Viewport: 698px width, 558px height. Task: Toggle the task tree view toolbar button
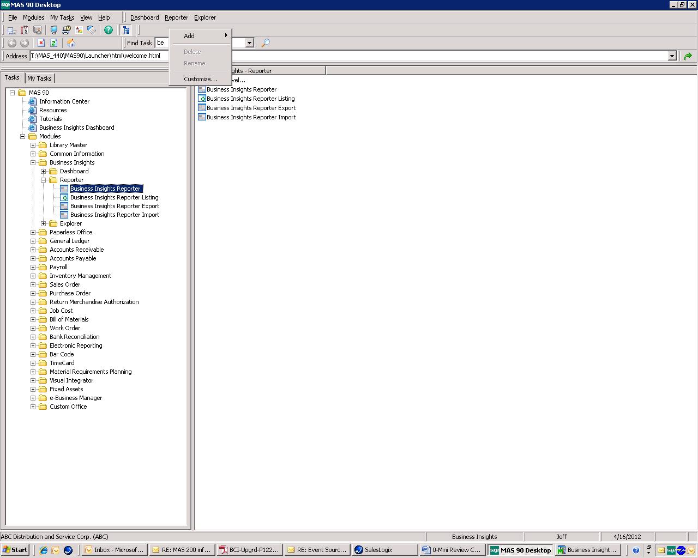127,30
